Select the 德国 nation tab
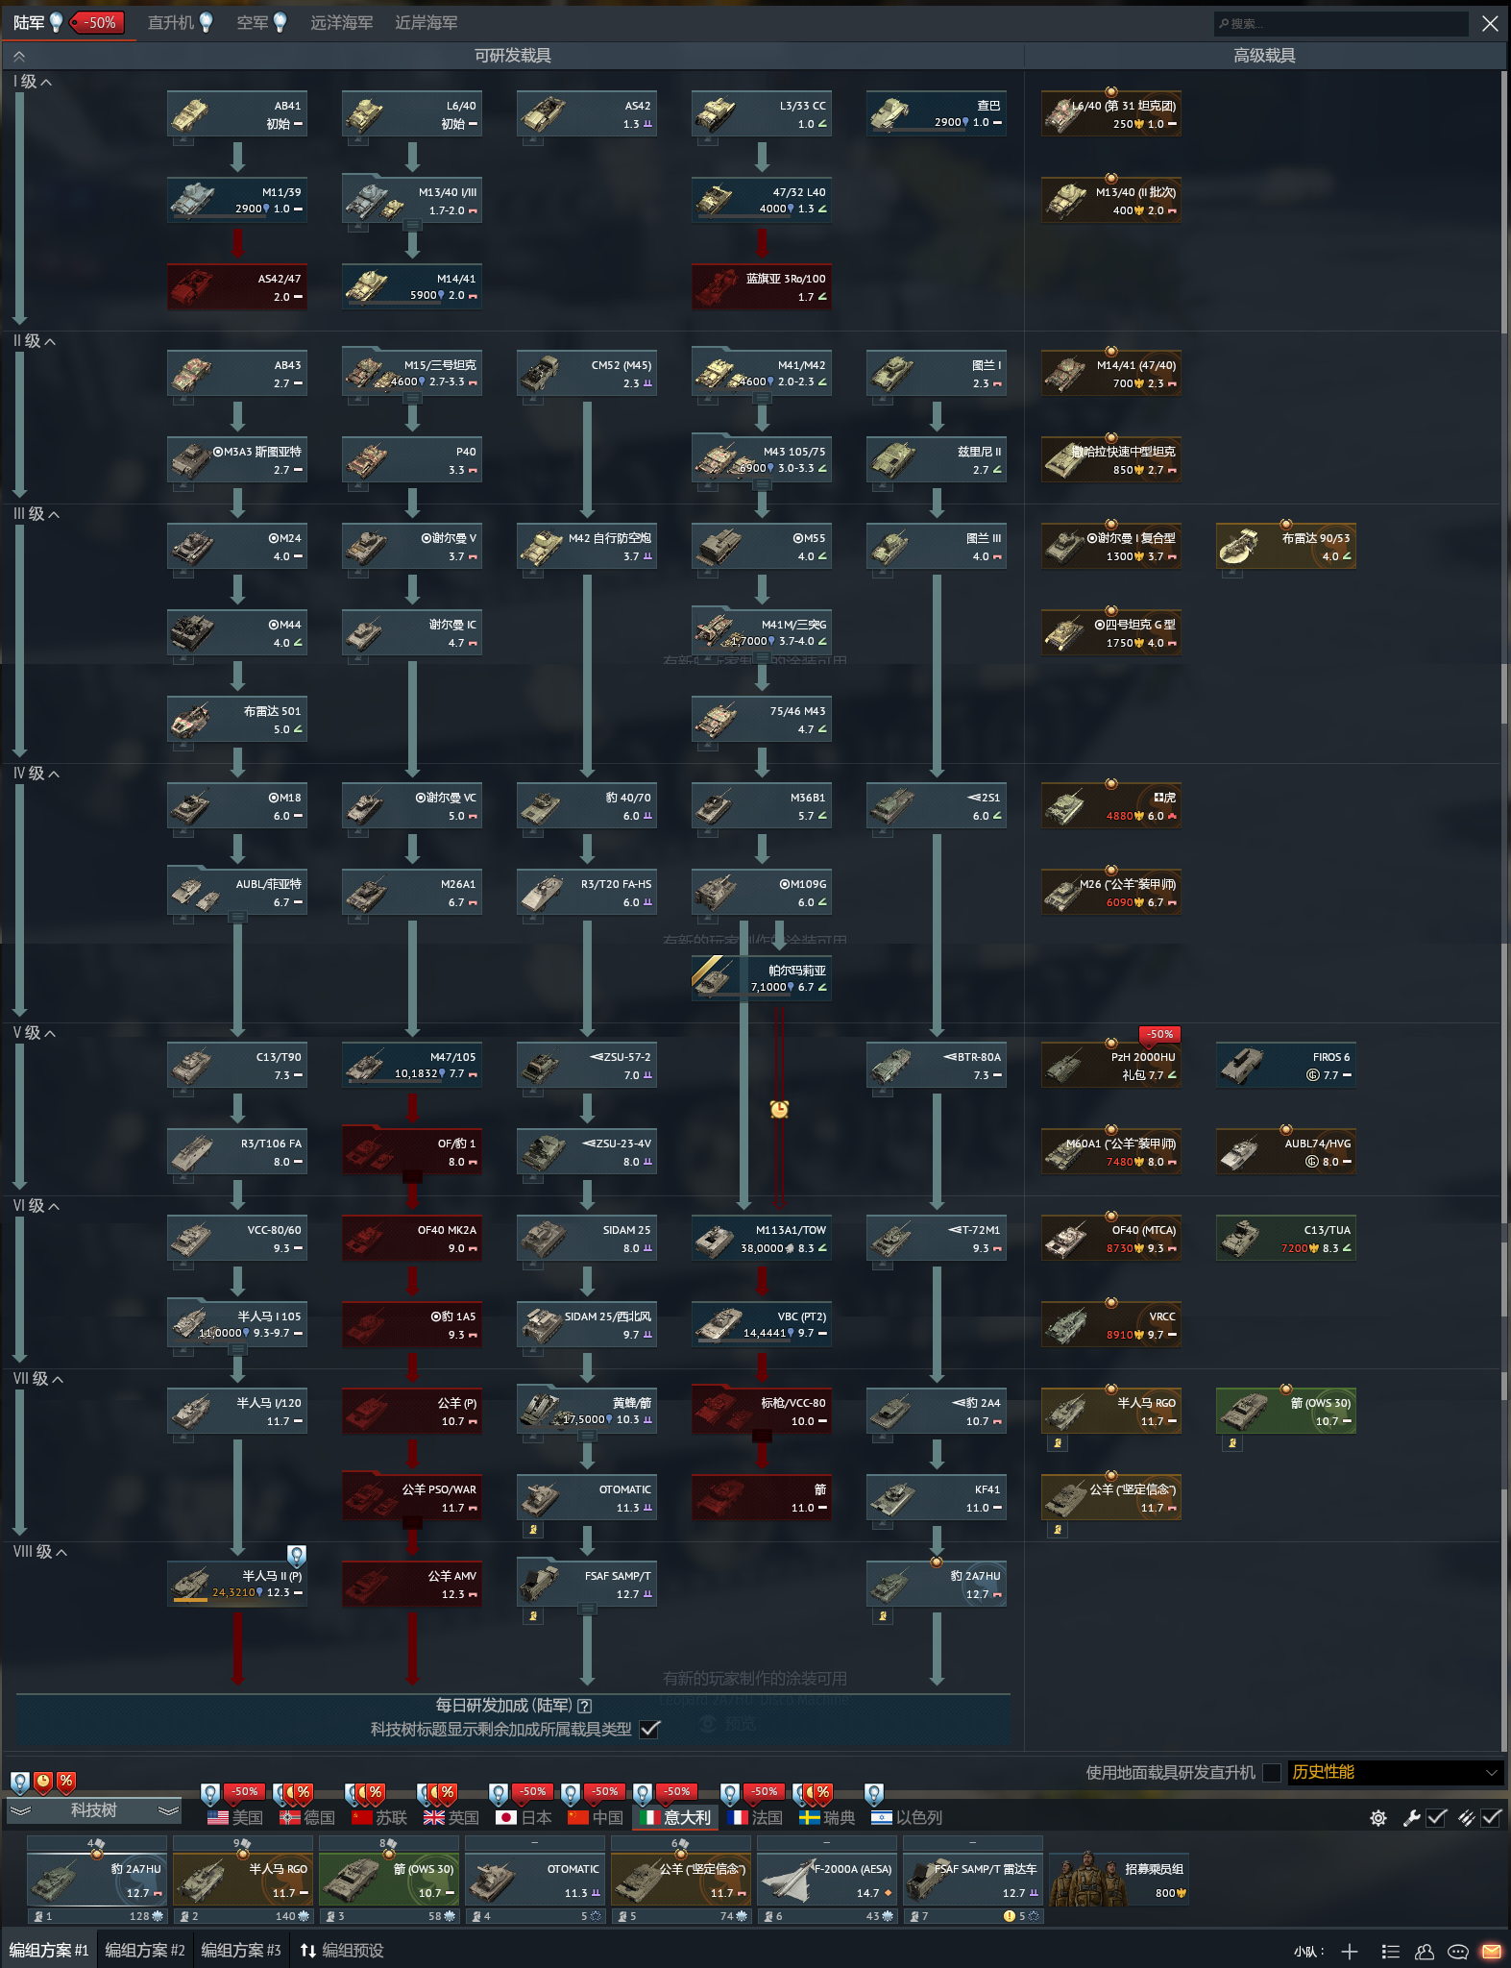 coord(307,1818)
